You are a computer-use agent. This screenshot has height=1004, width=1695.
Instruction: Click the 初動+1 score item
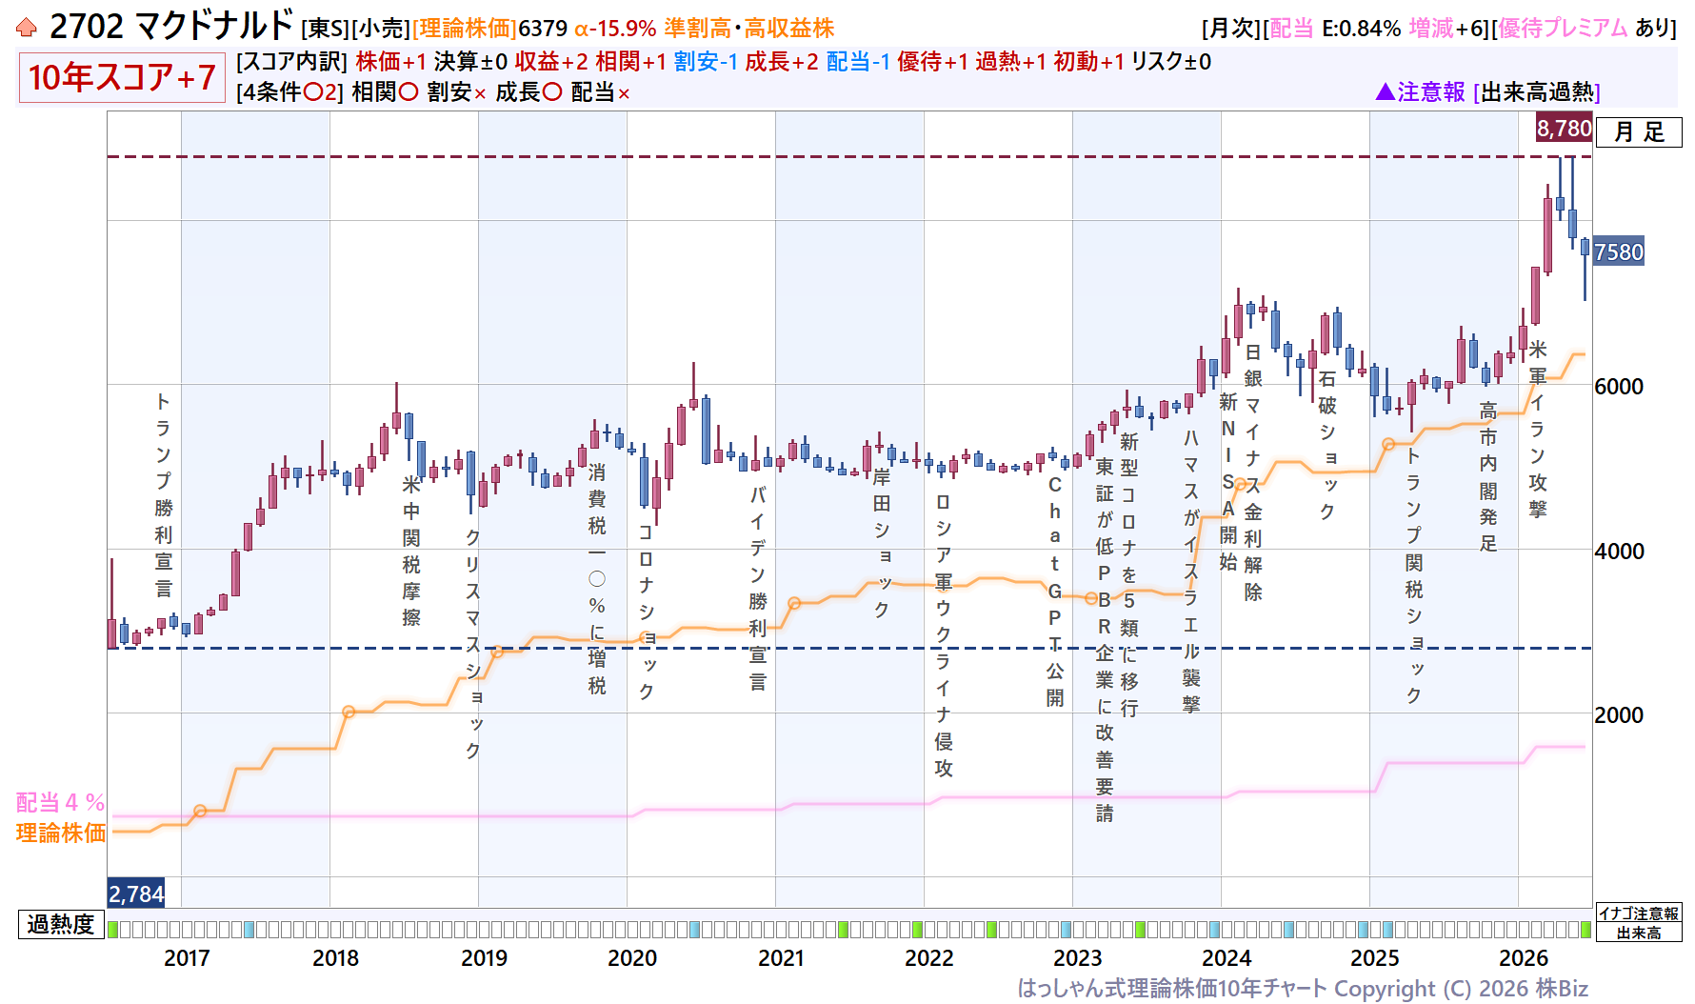(x=1089, y=62)
